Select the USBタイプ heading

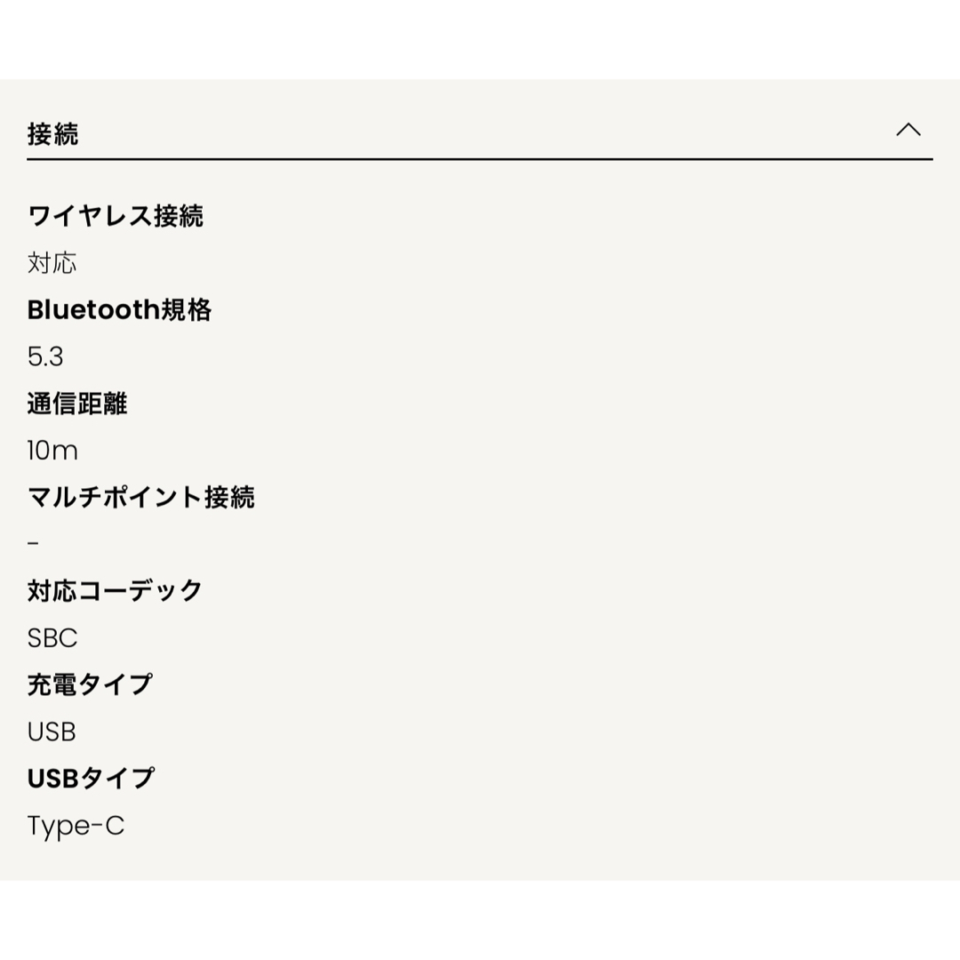pos(92,778)
